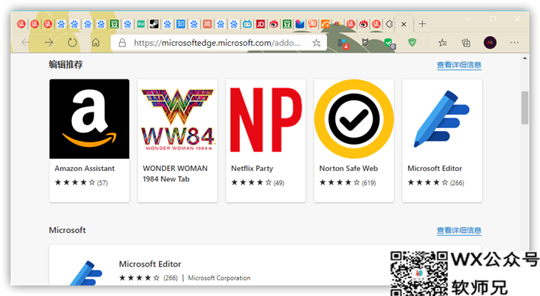The image size is (540, 296).
Task: Close the active tab with the X
Action: (403, 25)
